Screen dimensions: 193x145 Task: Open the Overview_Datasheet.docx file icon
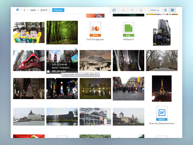coord(161,113)
